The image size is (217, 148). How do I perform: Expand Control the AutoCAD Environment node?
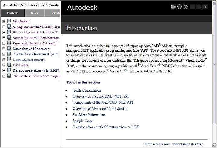coord(4,38)
